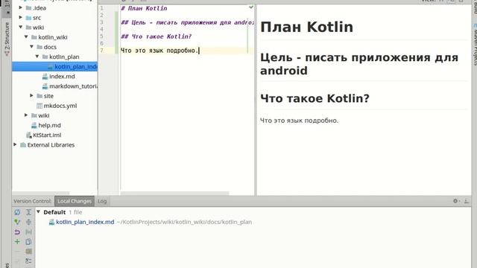
Task: Expand the nested wiki folder under kotlin_wiki
Action: 26,115
